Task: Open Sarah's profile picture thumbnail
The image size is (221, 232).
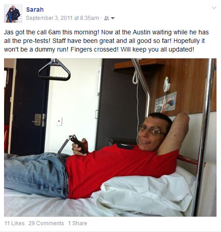Action: pos(13,14)
